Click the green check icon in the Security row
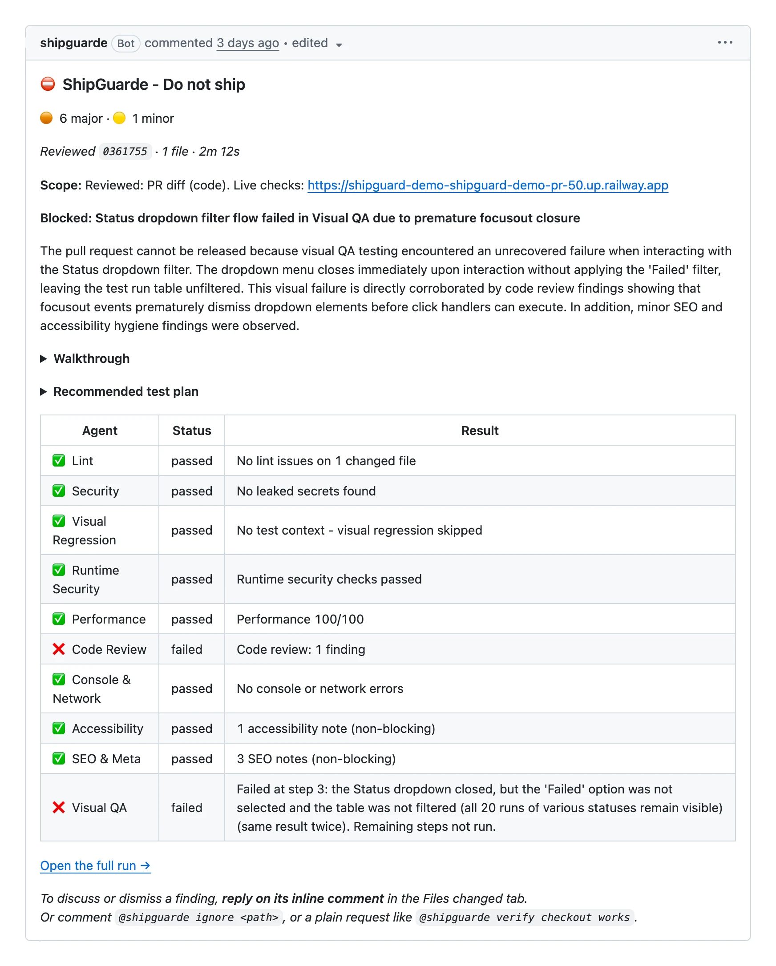 (59, 490)
